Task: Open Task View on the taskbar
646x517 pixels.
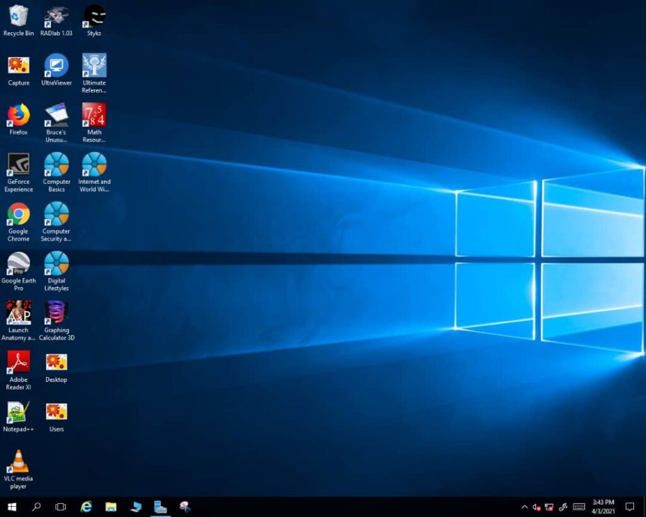Action: (x=61, y=507)
